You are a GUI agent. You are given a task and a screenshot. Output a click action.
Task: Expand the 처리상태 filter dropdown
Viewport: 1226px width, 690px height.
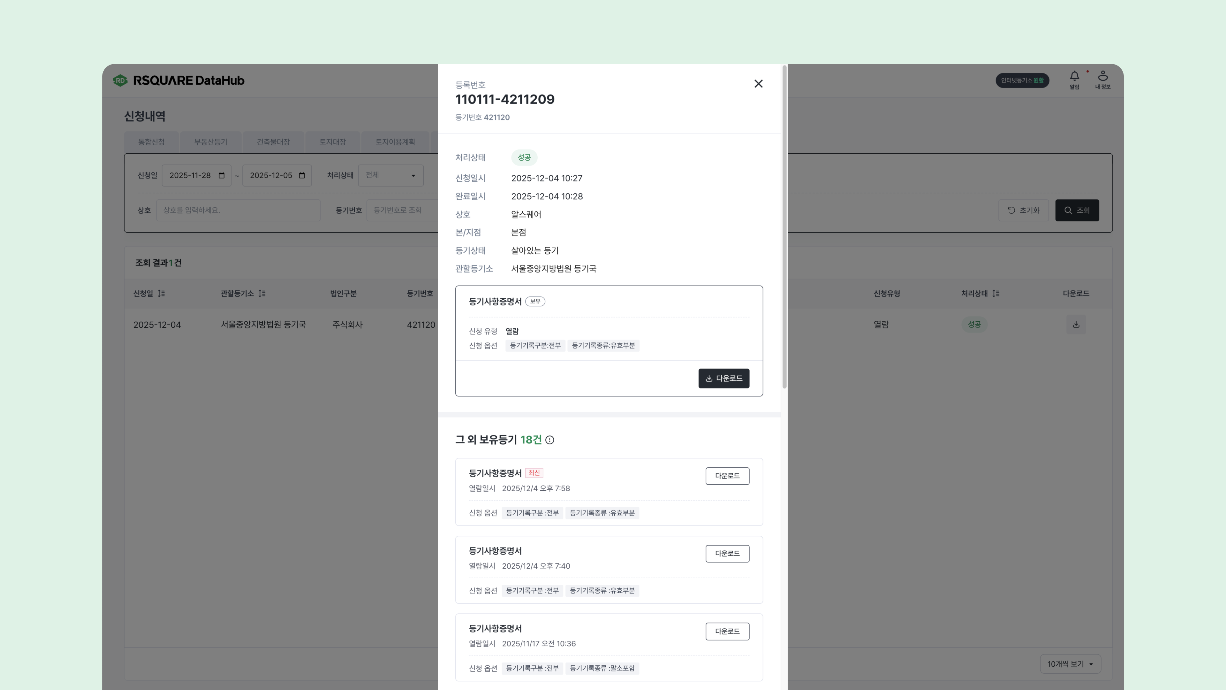pyautogui.click(x=390, y=175)
